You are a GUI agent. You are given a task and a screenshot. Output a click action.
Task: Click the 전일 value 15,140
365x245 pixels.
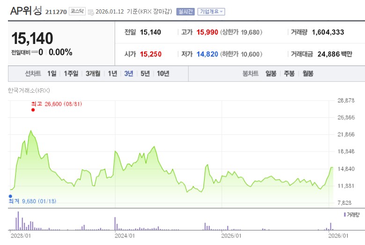click(150, 32)
